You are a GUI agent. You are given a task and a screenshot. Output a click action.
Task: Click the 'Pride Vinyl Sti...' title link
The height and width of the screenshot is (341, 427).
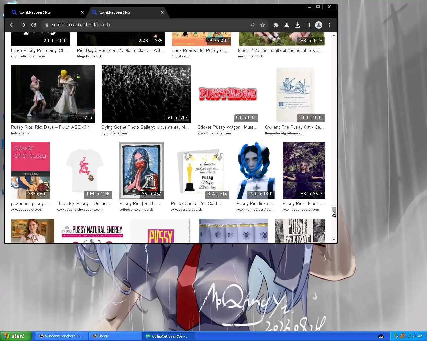click(40, 51)
